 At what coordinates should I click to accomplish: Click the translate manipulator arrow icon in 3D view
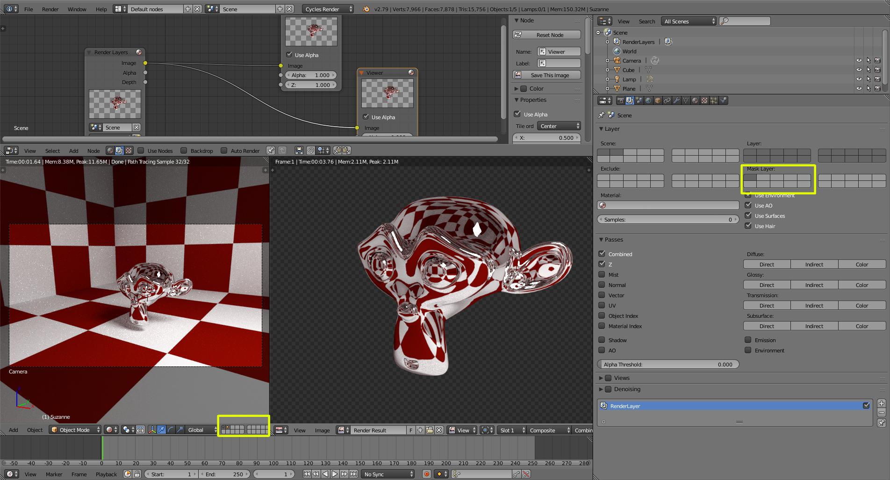coord(161,430)
